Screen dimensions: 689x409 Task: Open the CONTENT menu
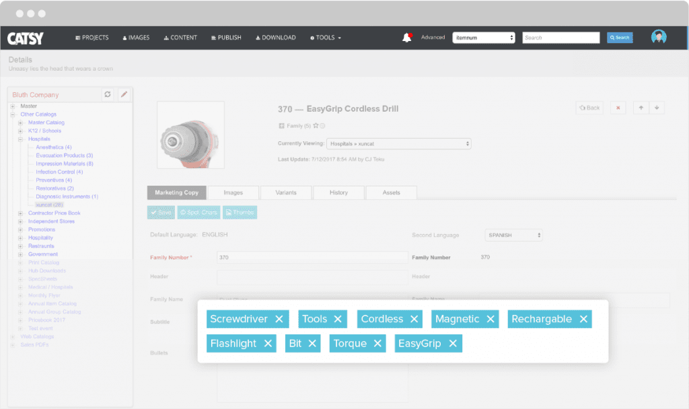point(180,38)
